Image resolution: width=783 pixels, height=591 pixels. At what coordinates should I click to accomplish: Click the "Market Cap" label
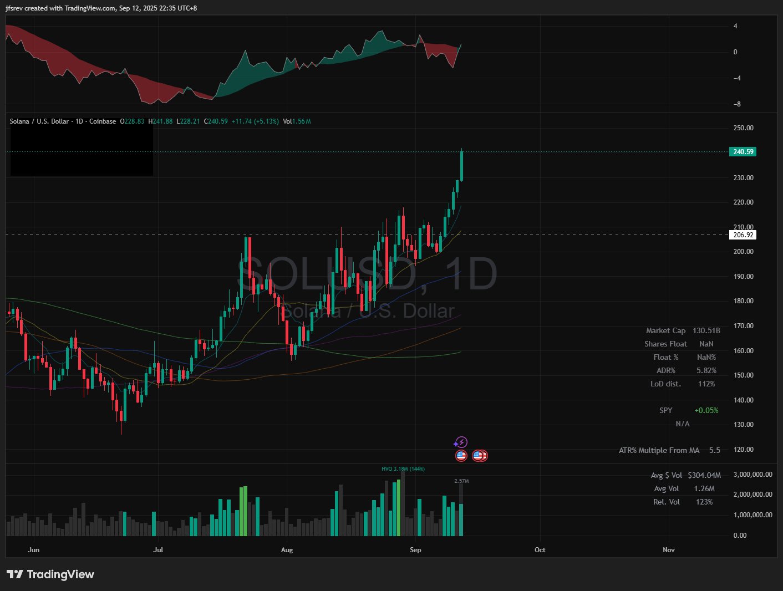pyautogui.click(x=665, y=330)
